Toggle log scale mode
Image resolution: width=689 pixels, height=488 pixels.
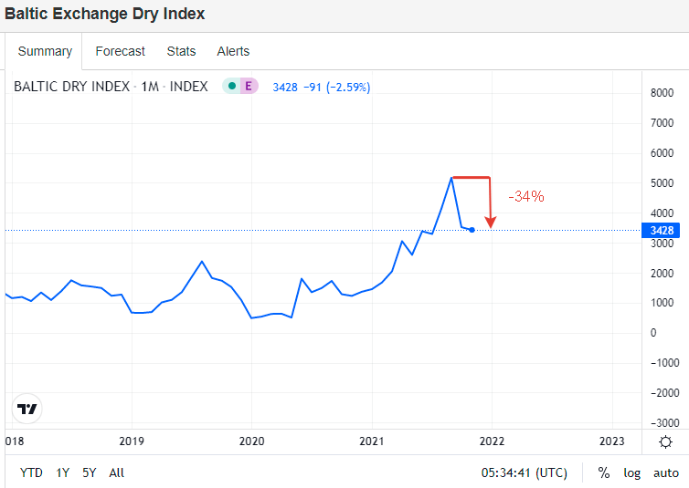pos(631,473)
